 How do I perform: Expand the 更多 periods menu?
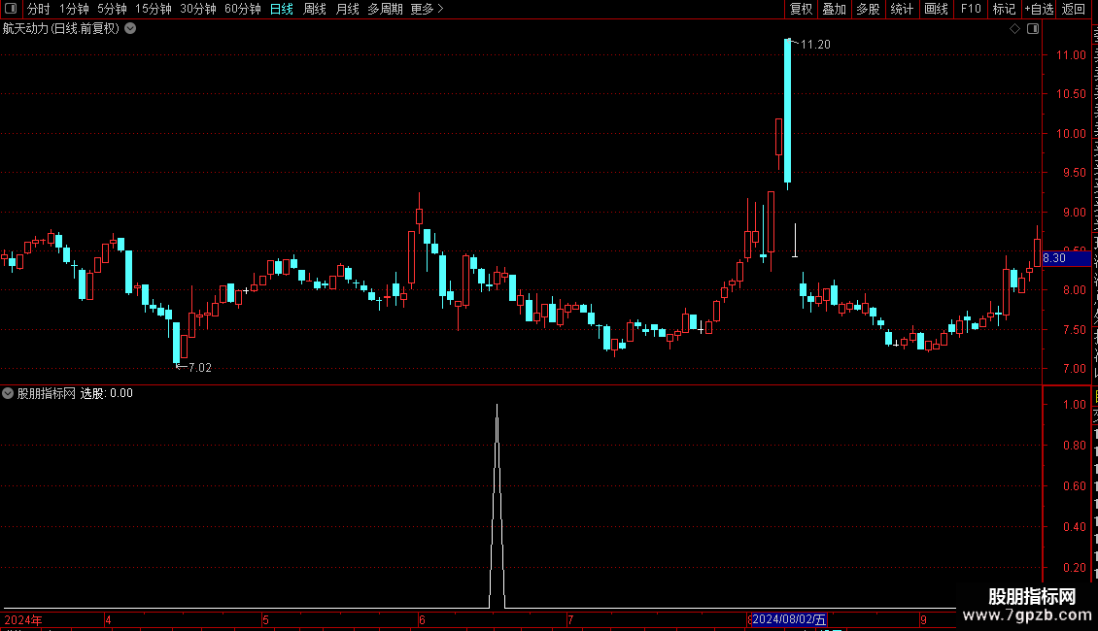[428, 9]
